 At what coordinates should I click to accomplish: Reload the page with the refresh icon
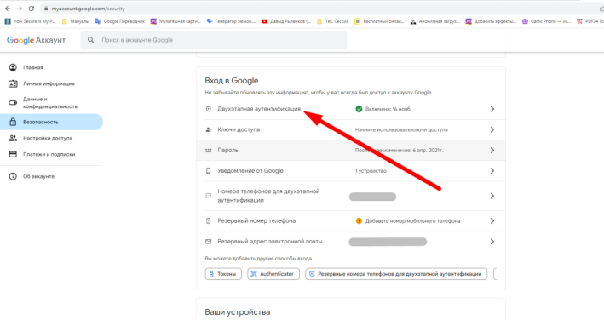pyautogui.click(x=32, y=9)
